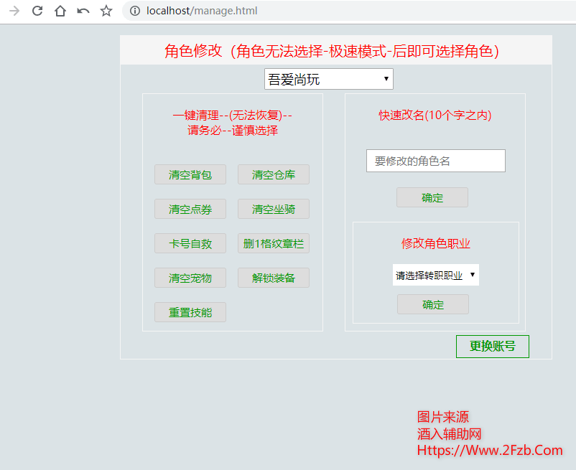This screenshot has width=576, height=470.
Task: Bookmark page with the star icon
Action: [106, 11]
